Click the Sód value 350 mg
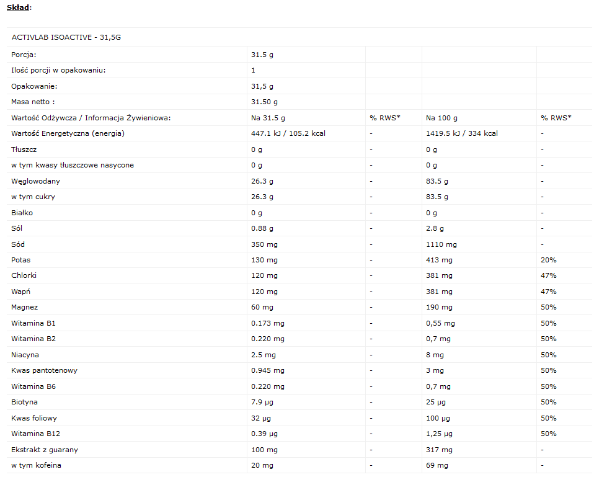Viewport: 612px width, 477px height. pos(264,244)
